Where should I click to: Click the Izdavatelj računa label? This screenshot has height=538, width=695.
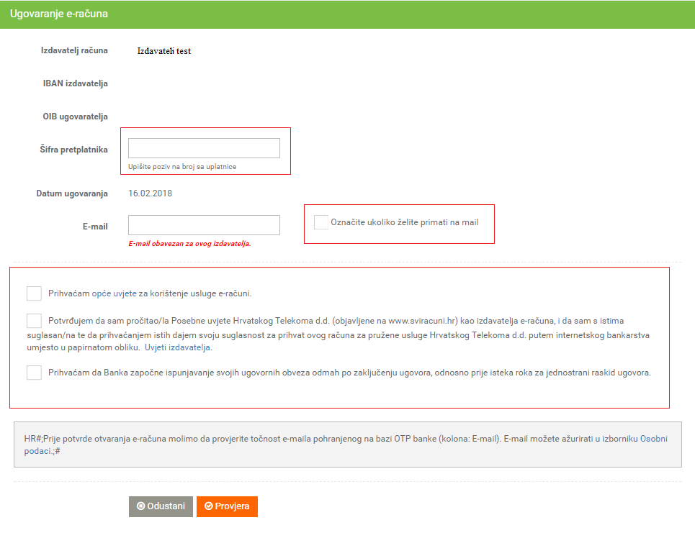(x=74, y=50)
